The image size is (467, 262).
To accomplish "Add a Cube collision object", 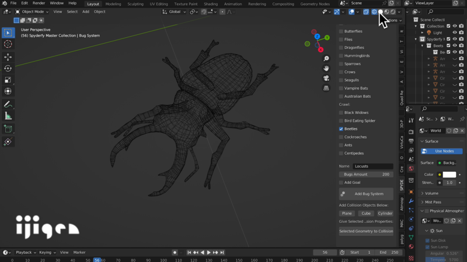I will point(366,213).
